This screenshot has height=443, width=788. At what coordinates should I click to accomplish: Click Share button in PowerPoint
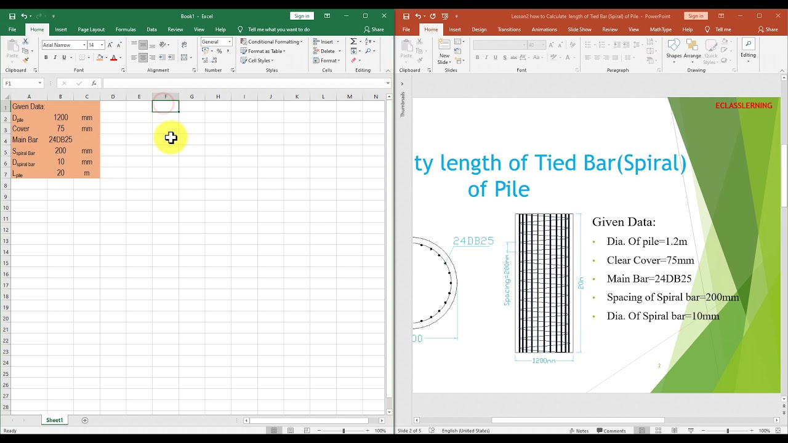768,29
